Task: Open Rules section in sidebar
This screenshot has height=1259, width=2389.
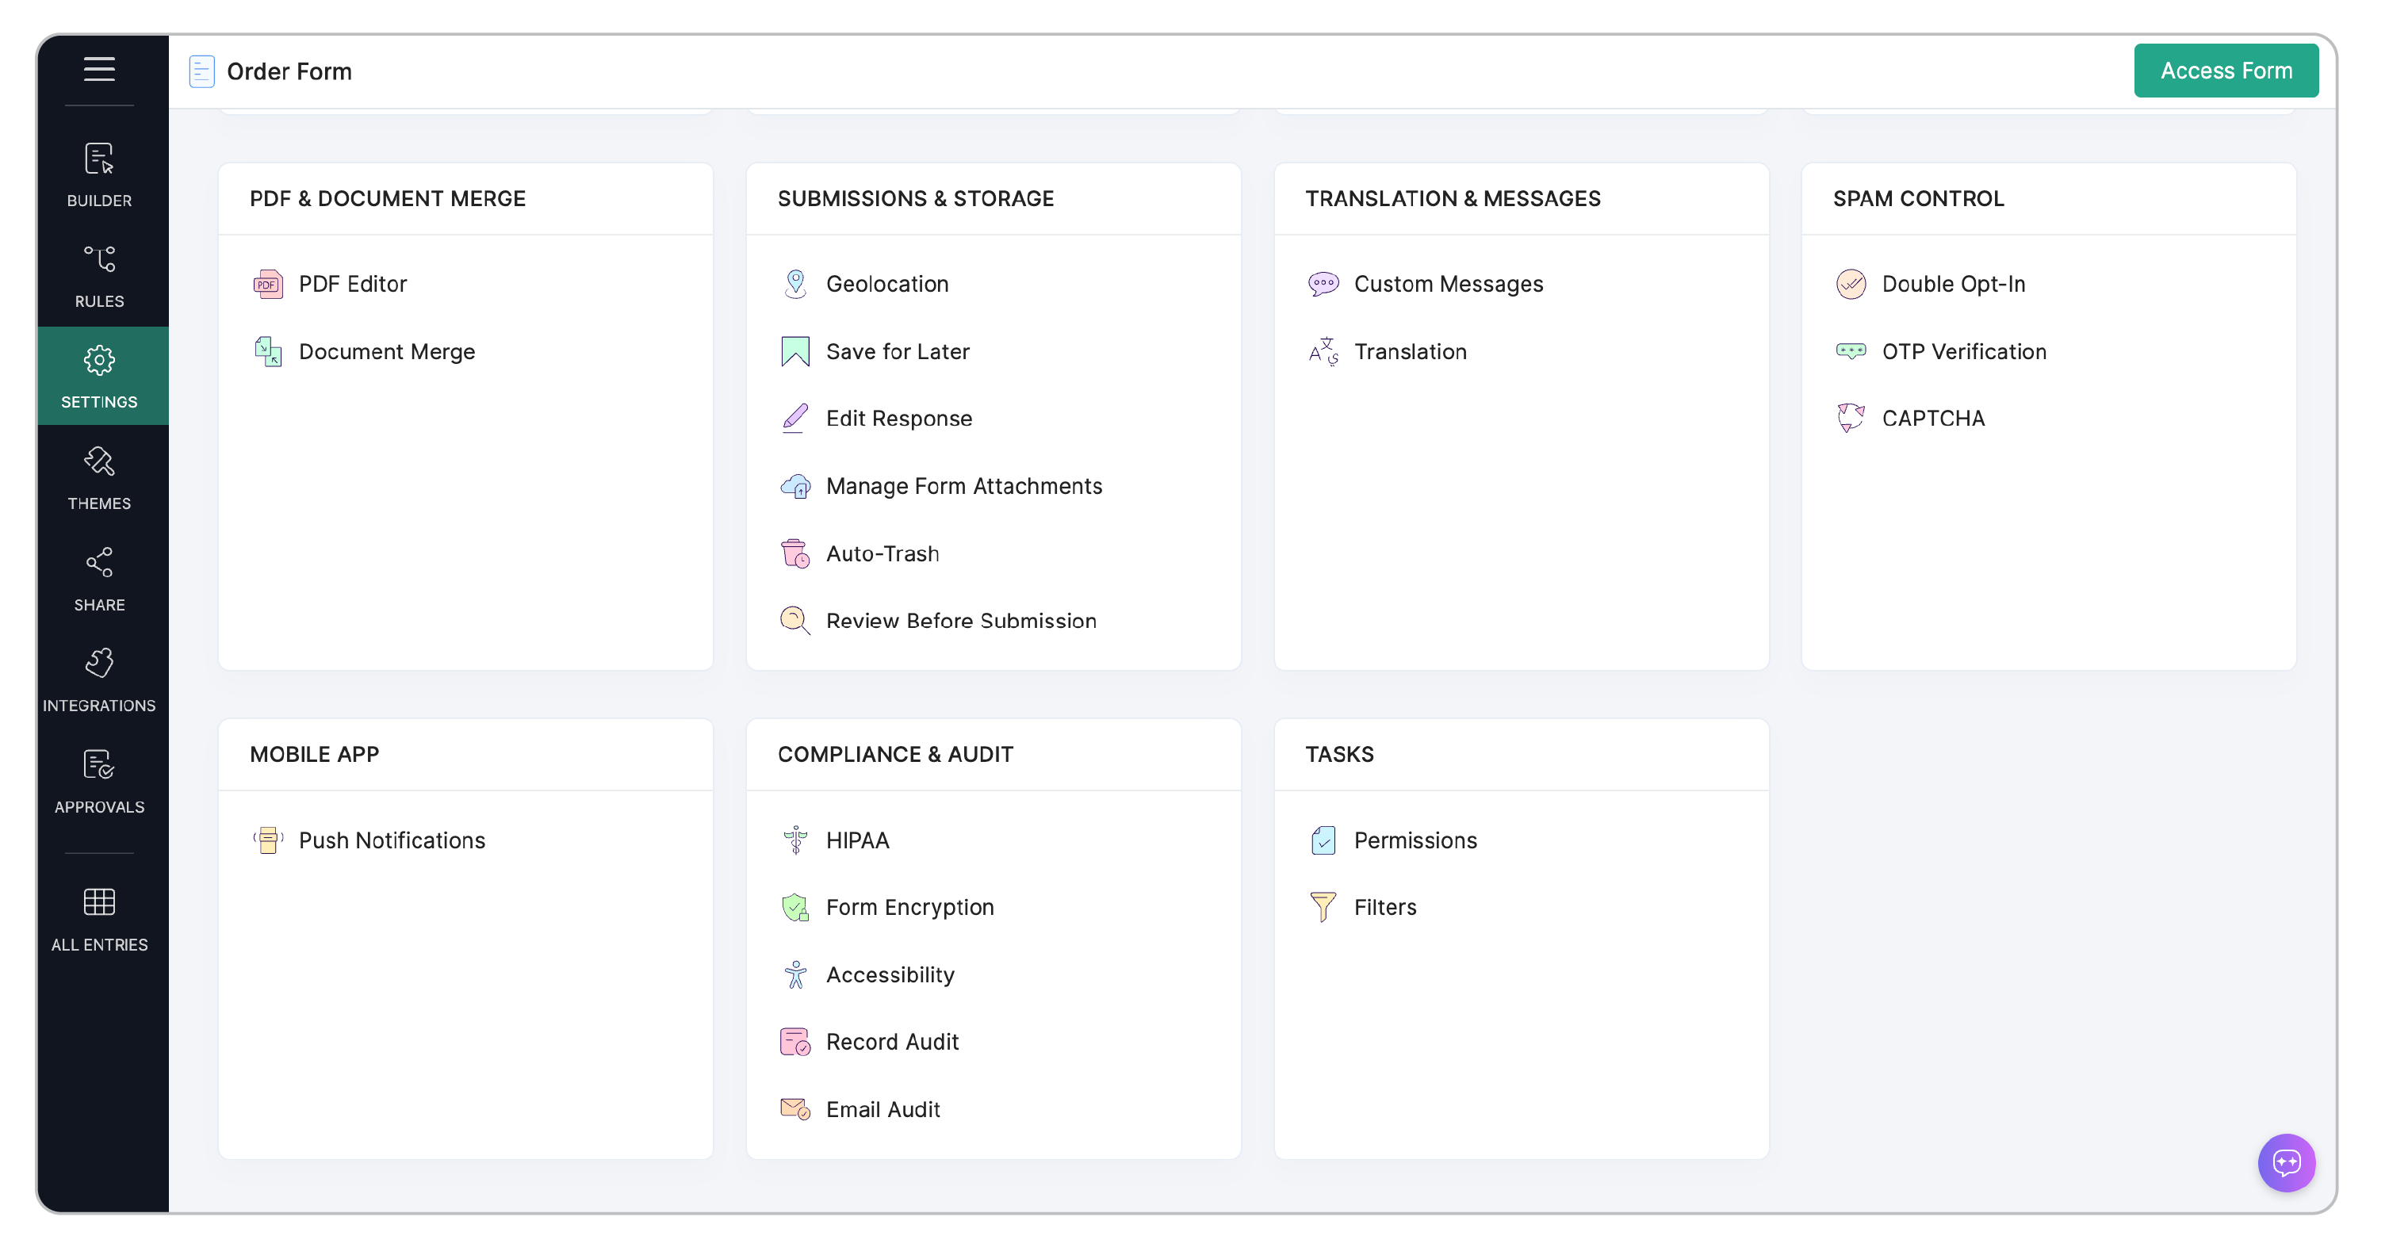Action: pos(99,275)
